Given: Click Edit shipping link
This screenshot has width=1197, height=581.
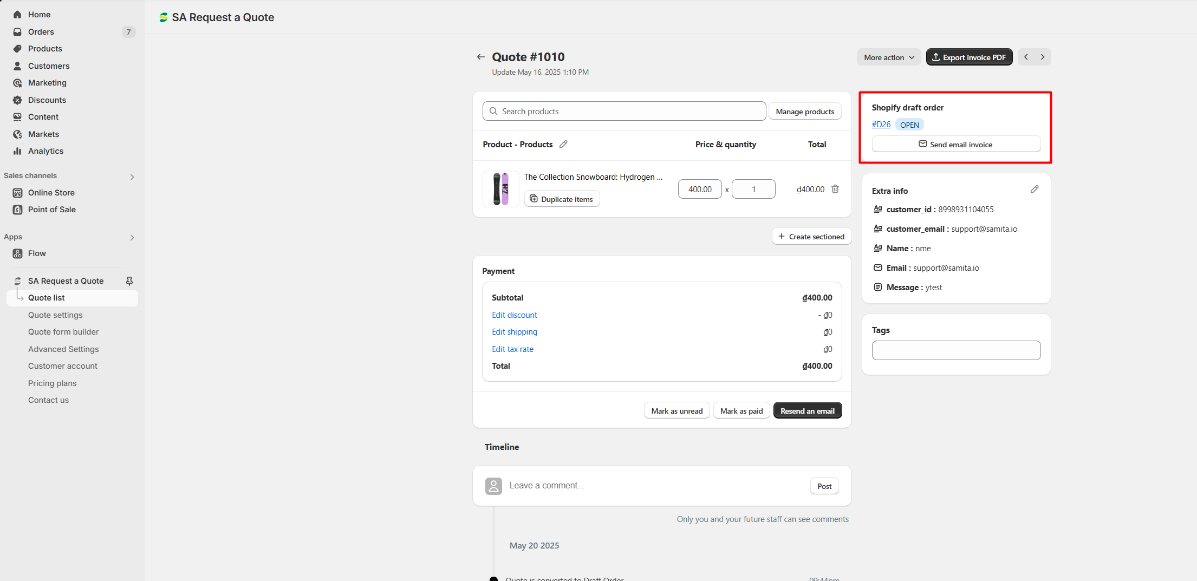Looking at the screenshot, I should [515, 332].
